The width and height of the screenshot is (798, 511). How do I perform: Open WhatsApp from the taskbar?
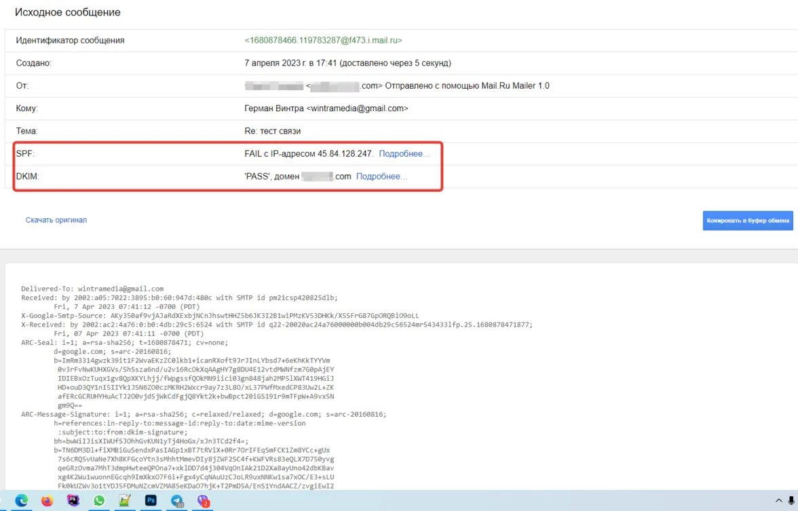pyautogui.click(x=99, y=501)
